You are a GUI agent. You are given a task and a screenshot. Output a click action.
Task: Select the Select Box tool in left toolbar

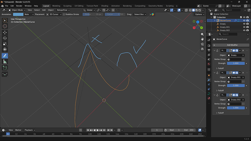tap(5, 21)
